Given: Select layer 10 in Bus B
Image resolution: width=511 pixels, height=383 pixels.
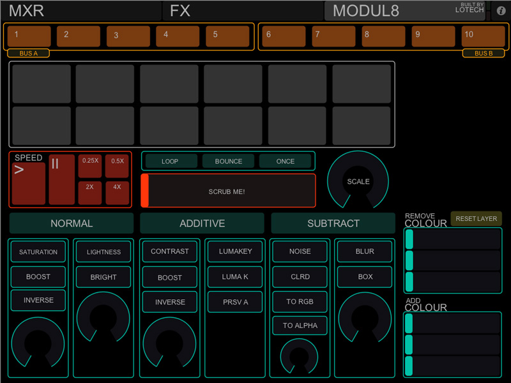Looking at the screenshot, I should [x=483, y=36].
